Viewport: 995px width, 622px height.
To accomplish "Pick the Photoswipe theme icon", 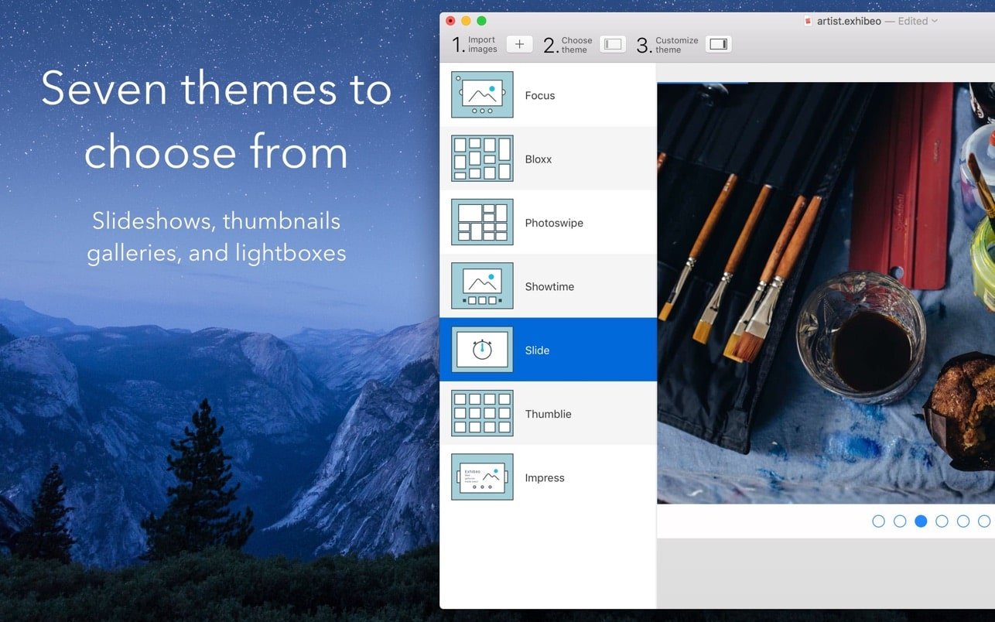I will click(482, 223).
